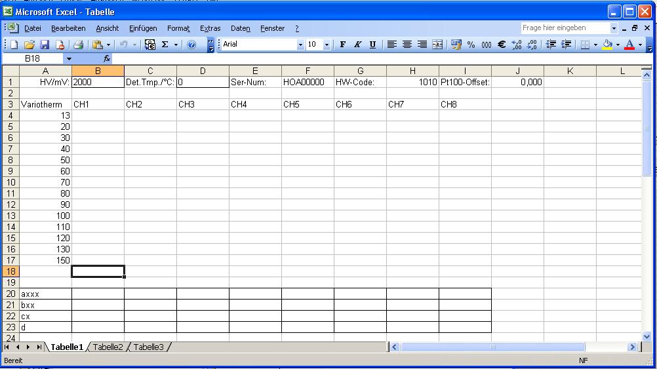Click the vertical scrollbar down arrow
The image size is (657, 369).
(647, 336)
